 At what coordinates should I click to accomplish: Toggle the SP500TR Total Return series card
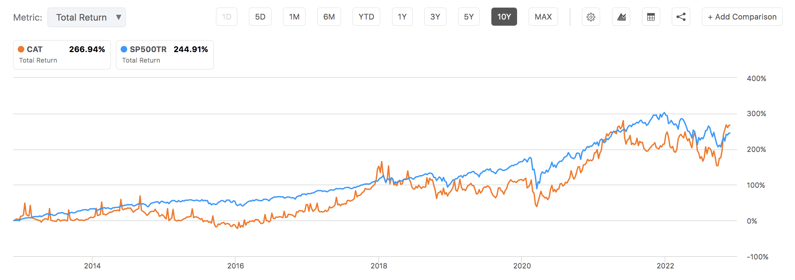click(165, 55)
